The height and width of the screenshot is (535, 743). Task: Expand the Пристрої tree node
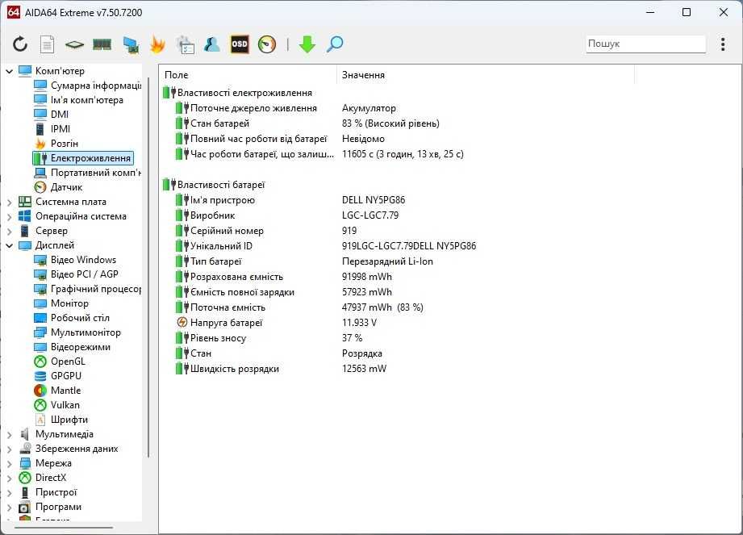point(9,493)
